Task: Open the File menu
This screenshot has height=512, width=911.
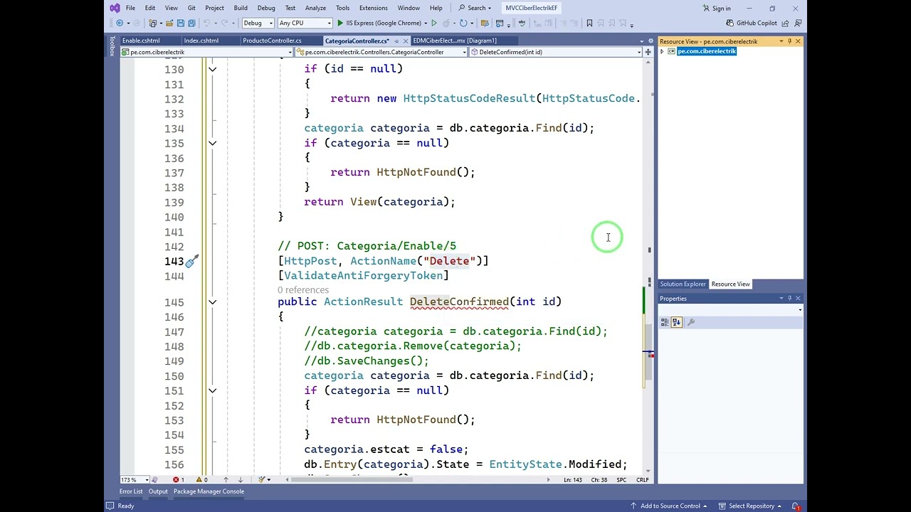Action: point(130,8)
